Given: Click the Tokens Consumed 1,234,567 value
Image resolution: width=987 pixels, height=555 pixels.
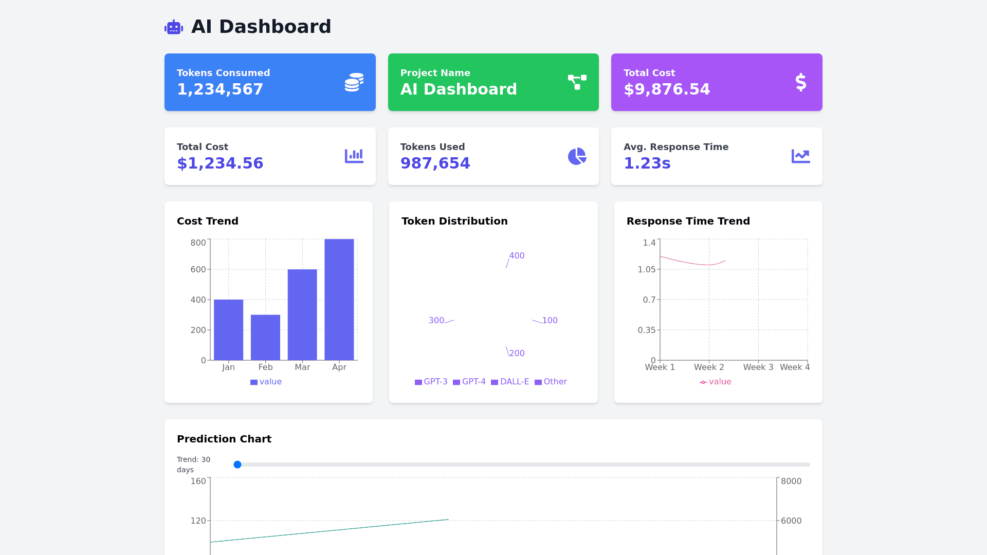Looking at the screenshot, I should [x=220, y=89].
